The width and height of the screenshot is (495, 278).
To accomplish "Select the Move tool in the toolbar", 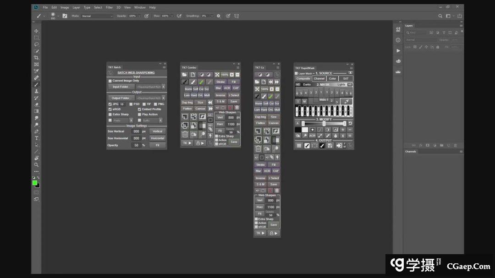I will click(36, 31).
